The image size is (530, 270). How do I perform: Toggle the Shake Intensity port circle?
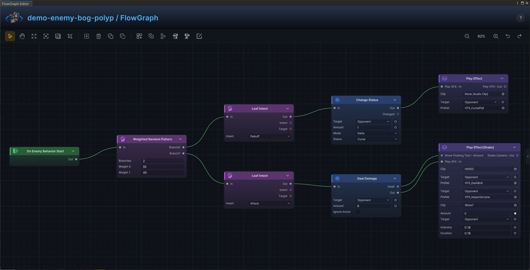pos(515,227)
